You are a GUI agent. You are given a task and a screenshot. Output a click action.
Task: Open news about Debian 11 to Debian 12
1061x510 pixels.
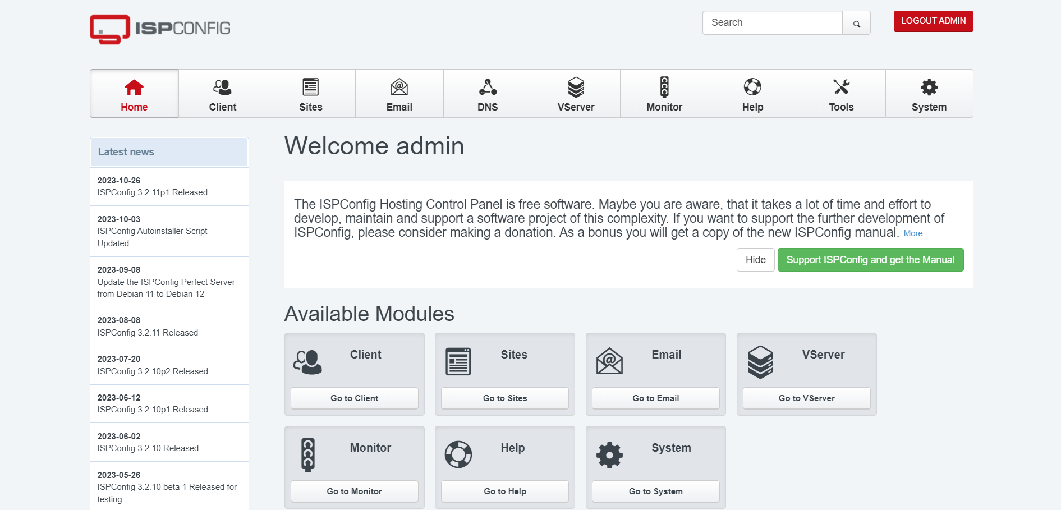(169, 282)
